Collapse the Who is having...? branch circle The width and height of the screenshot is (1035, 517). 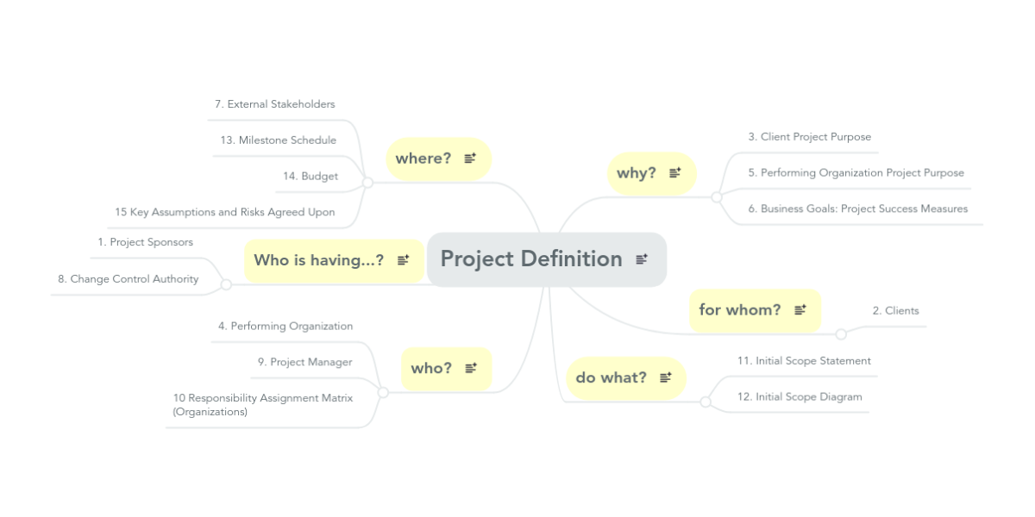pos(226,283)
